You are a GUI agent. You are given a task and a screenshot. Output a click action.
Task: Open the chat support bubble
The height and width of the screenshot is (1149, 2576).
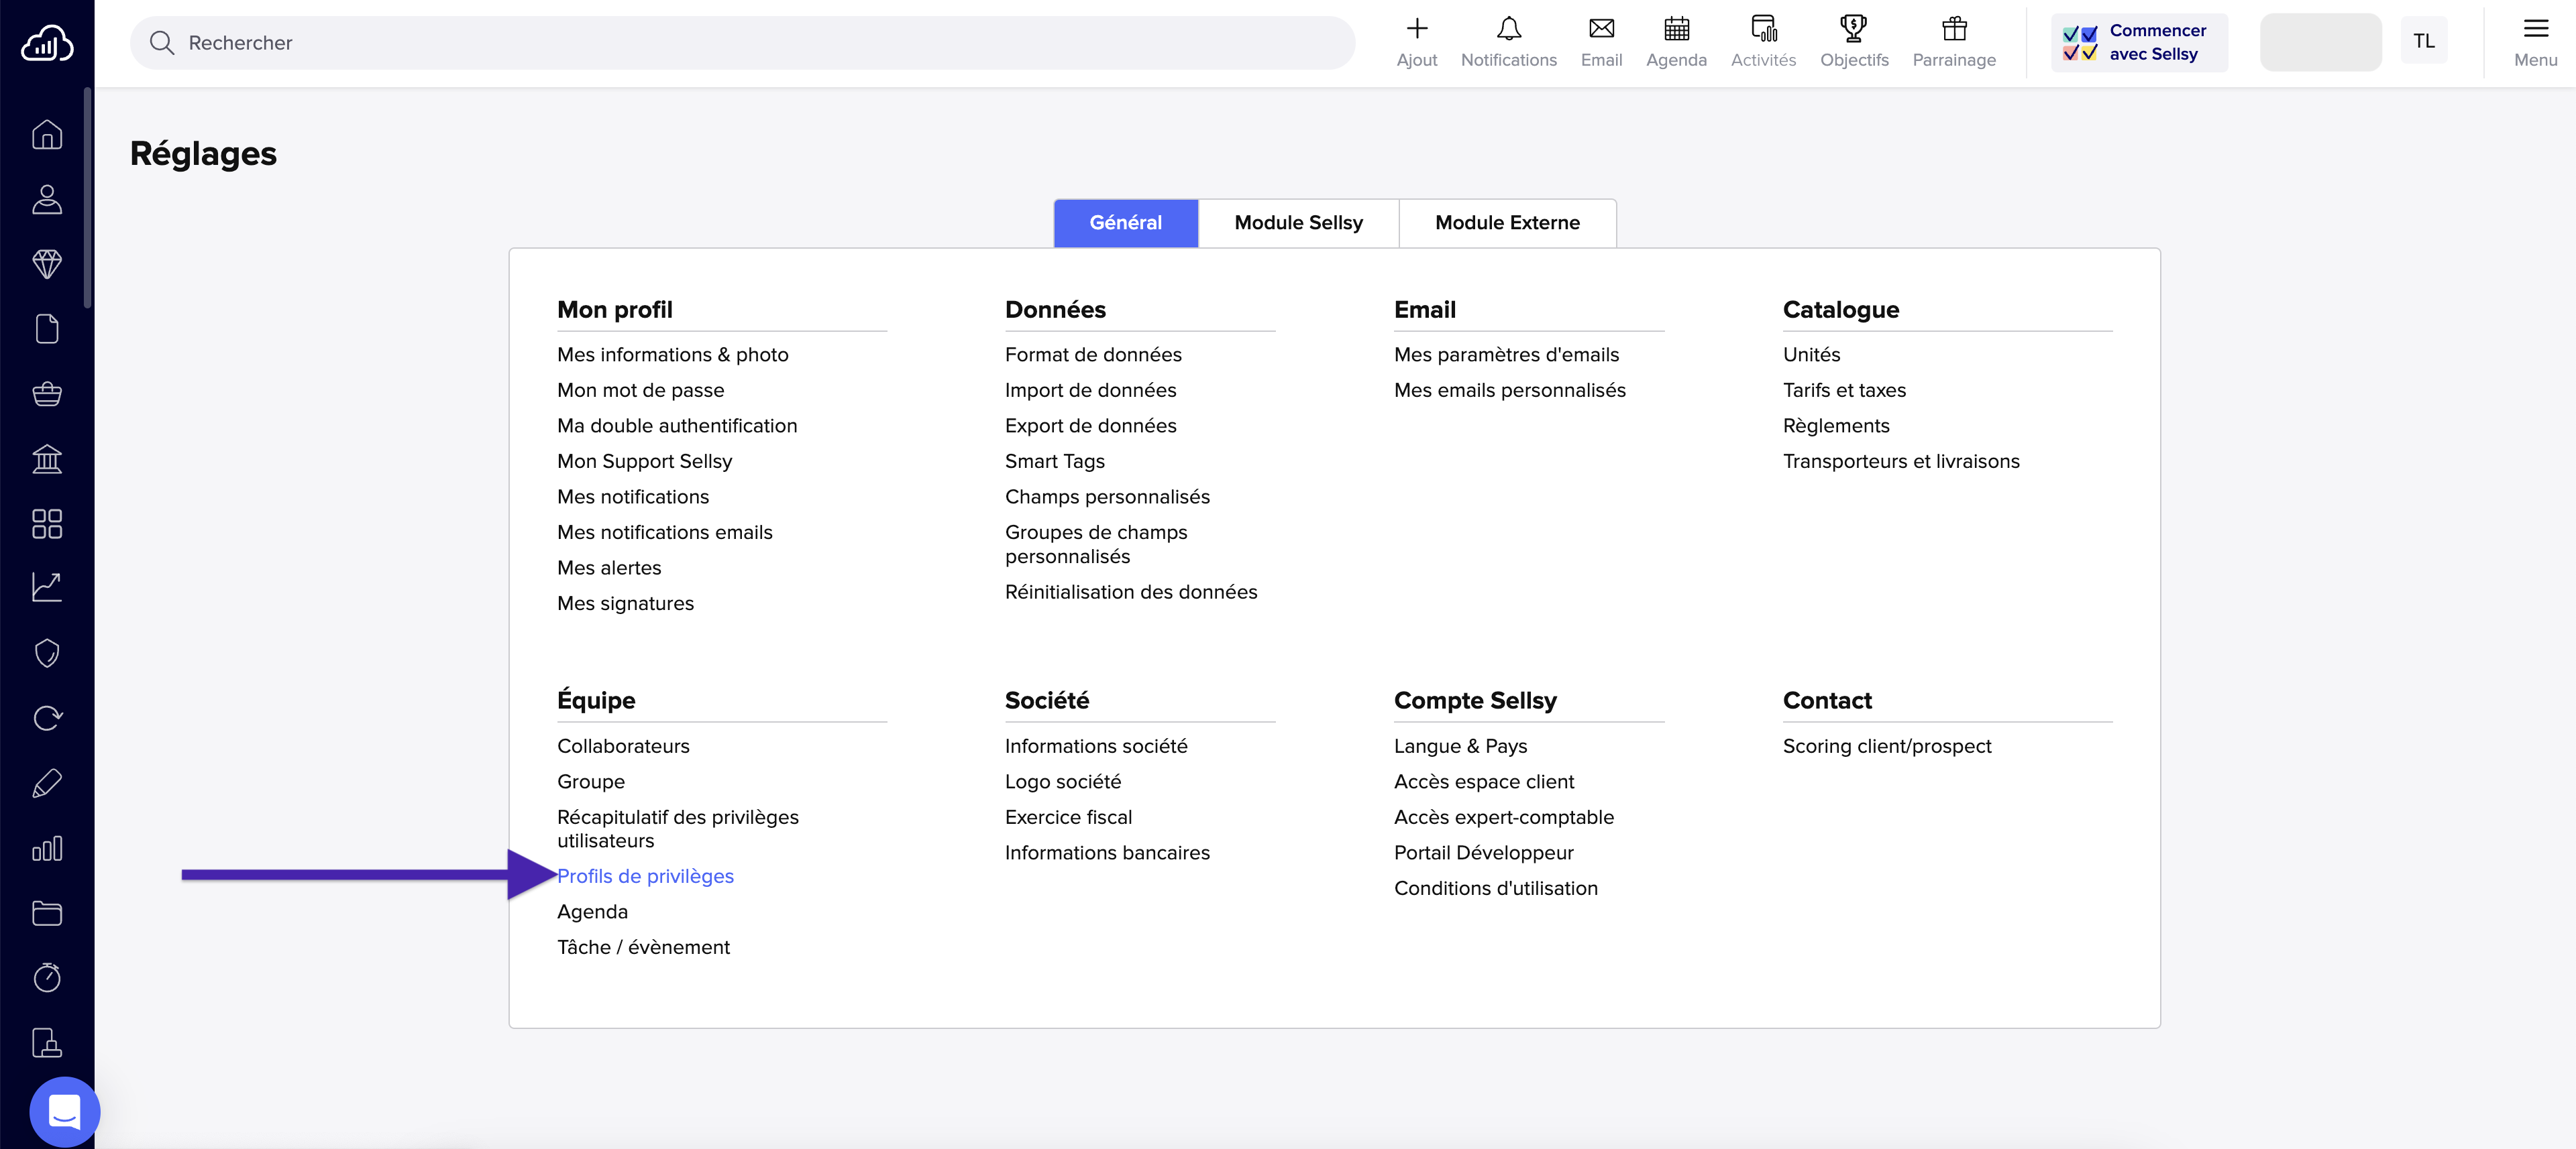pyautogui.click(x=64, y=1111)
